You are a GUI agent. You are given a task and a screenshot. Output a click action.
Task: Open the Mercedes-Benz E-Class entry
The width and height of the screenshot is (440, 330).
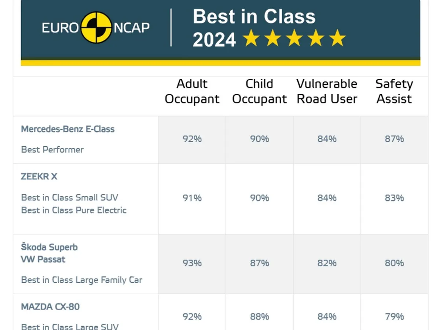(68, 129)
